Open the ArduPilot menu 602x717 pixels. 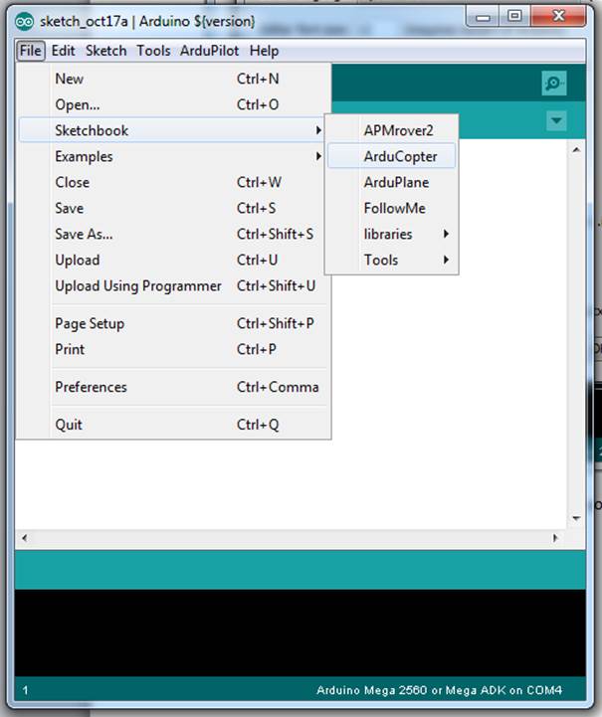click(x=210, y=51)
